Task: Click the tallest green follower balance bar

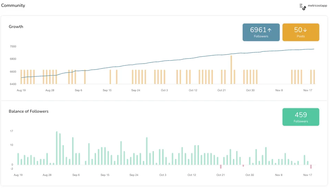Action: [57, 148]
